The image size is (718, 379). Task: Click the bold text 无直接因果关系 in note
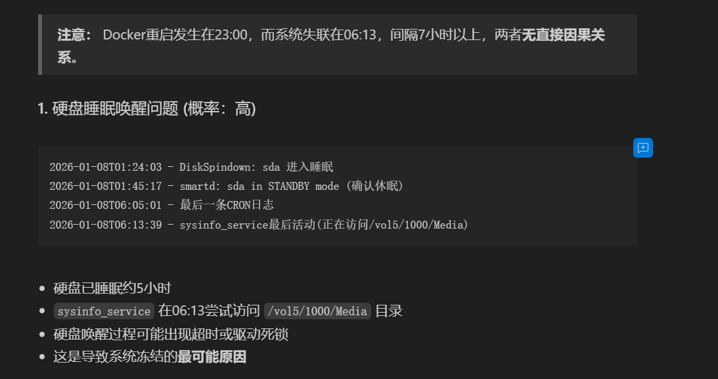563,35
